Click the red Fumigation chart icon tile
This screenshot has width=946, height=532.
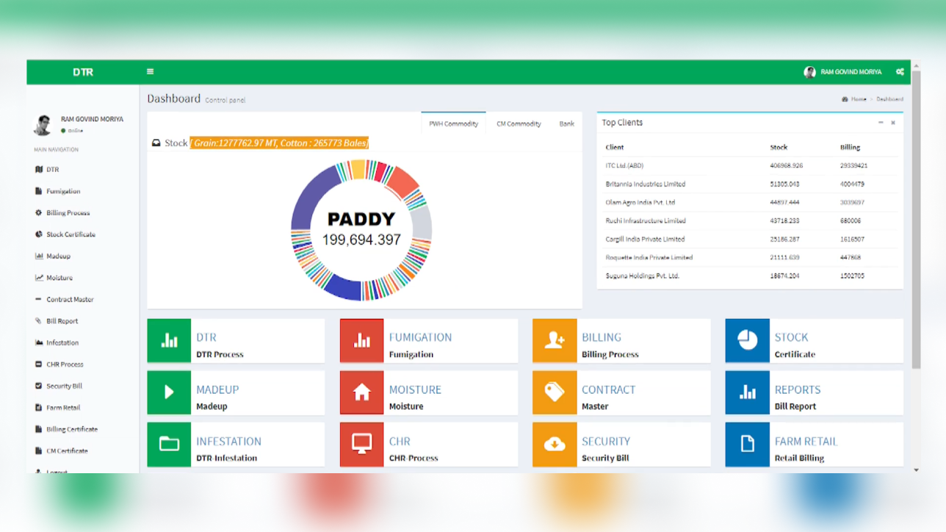click(361, 341)
